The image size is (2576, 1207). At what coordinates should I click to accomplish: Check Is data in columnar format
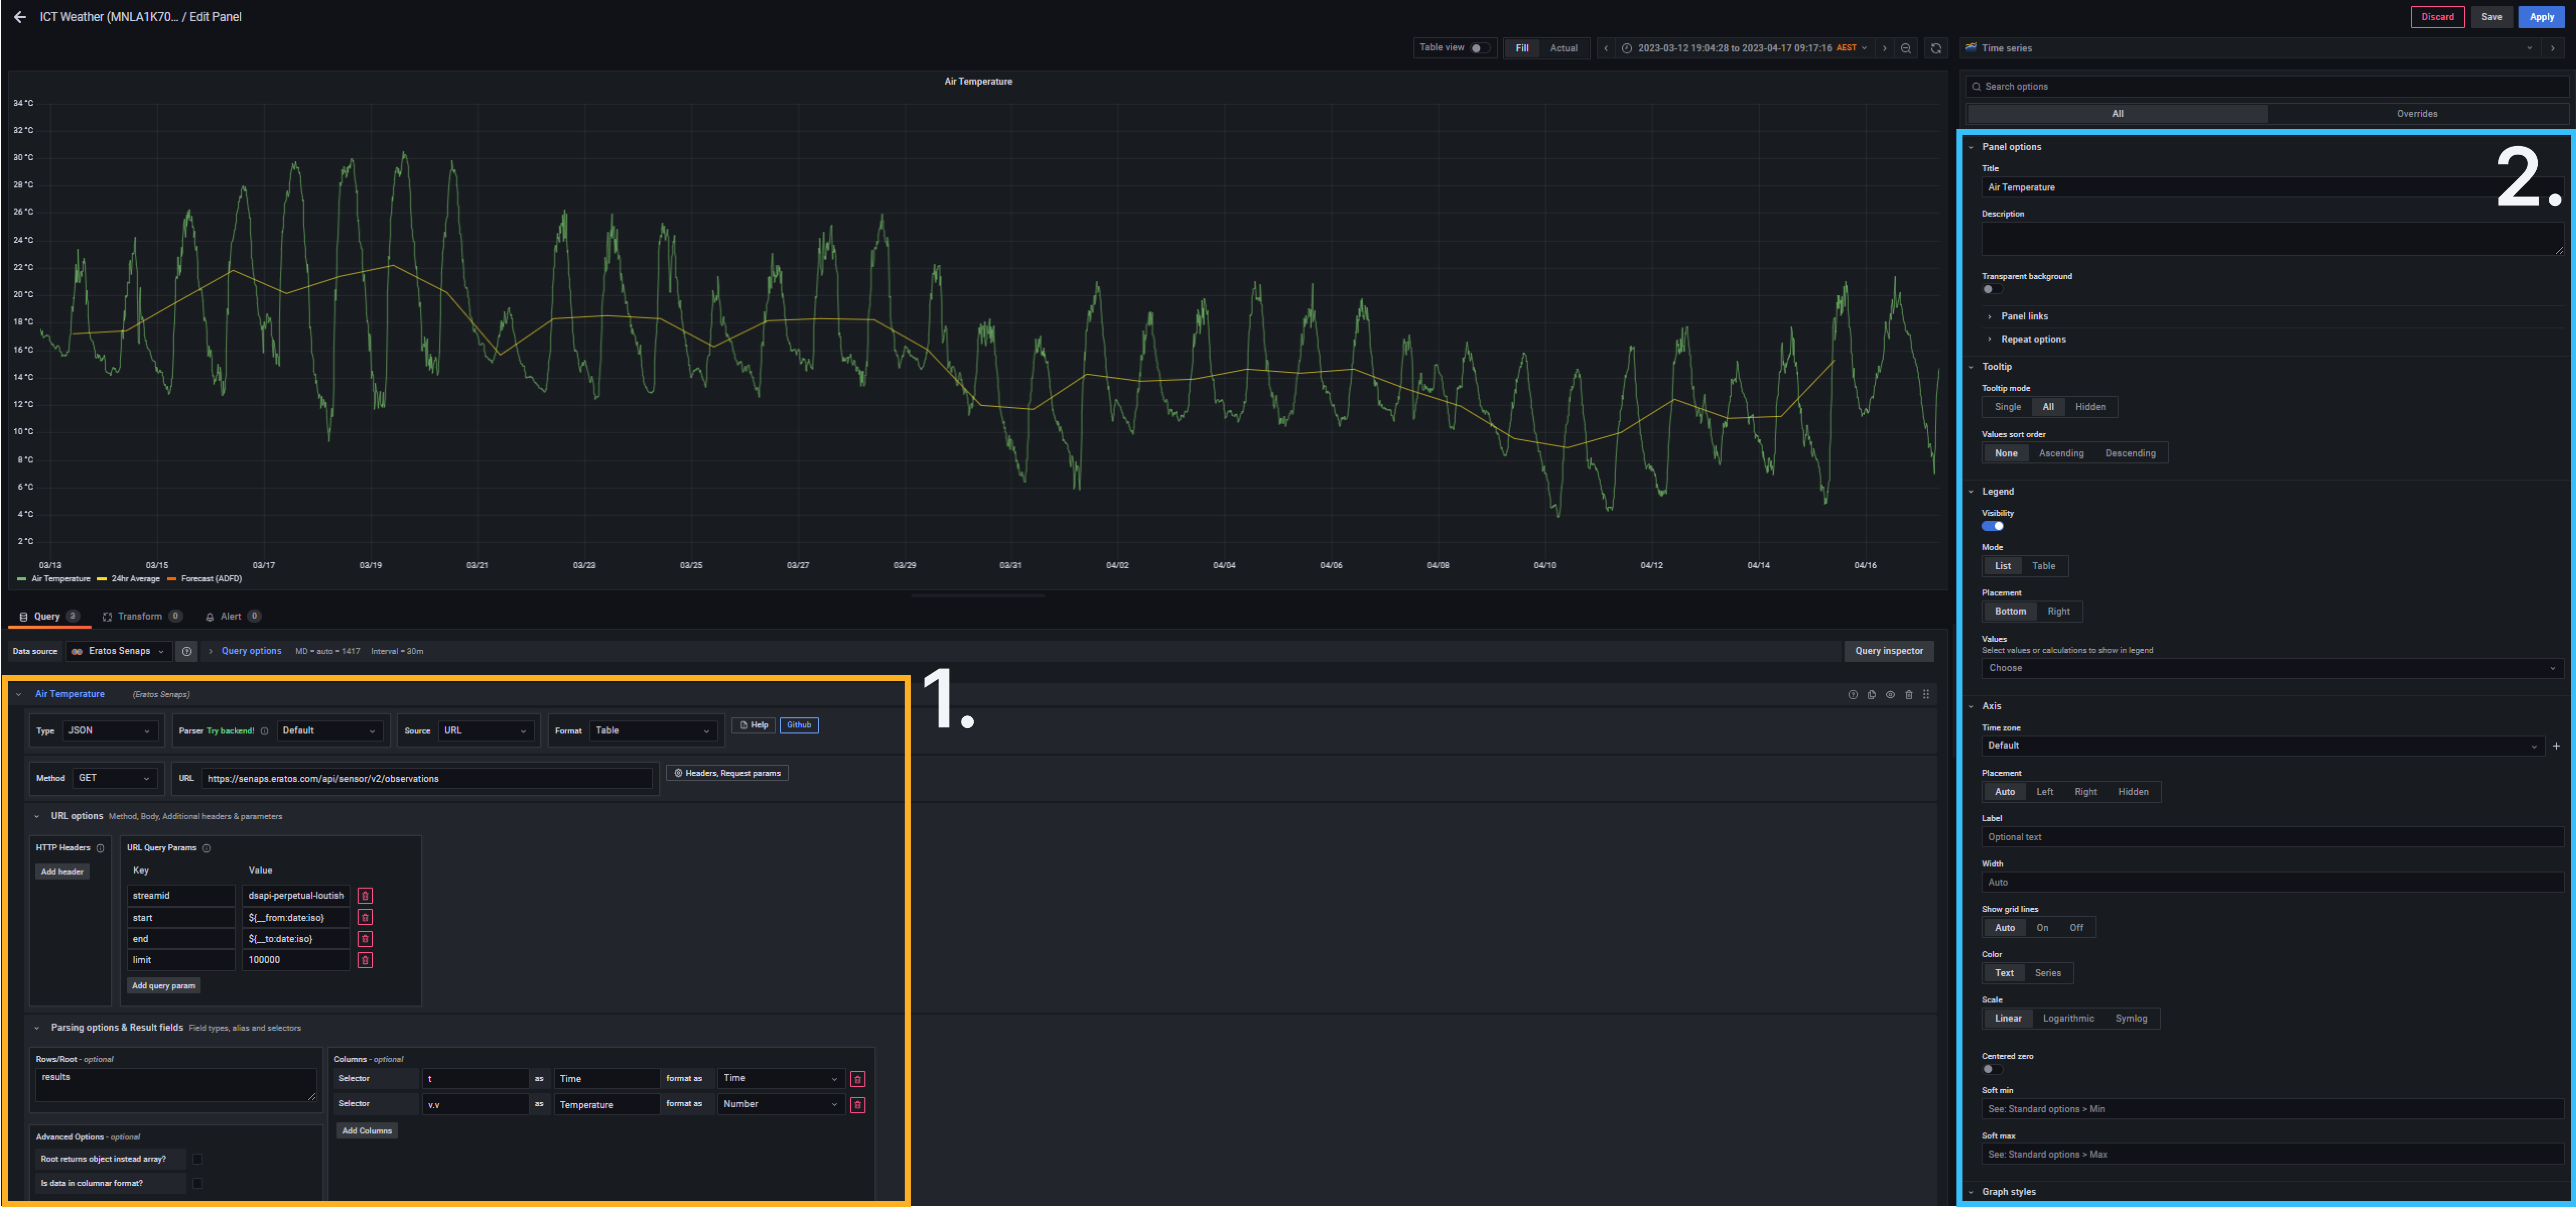click(x=198, y=1183)
